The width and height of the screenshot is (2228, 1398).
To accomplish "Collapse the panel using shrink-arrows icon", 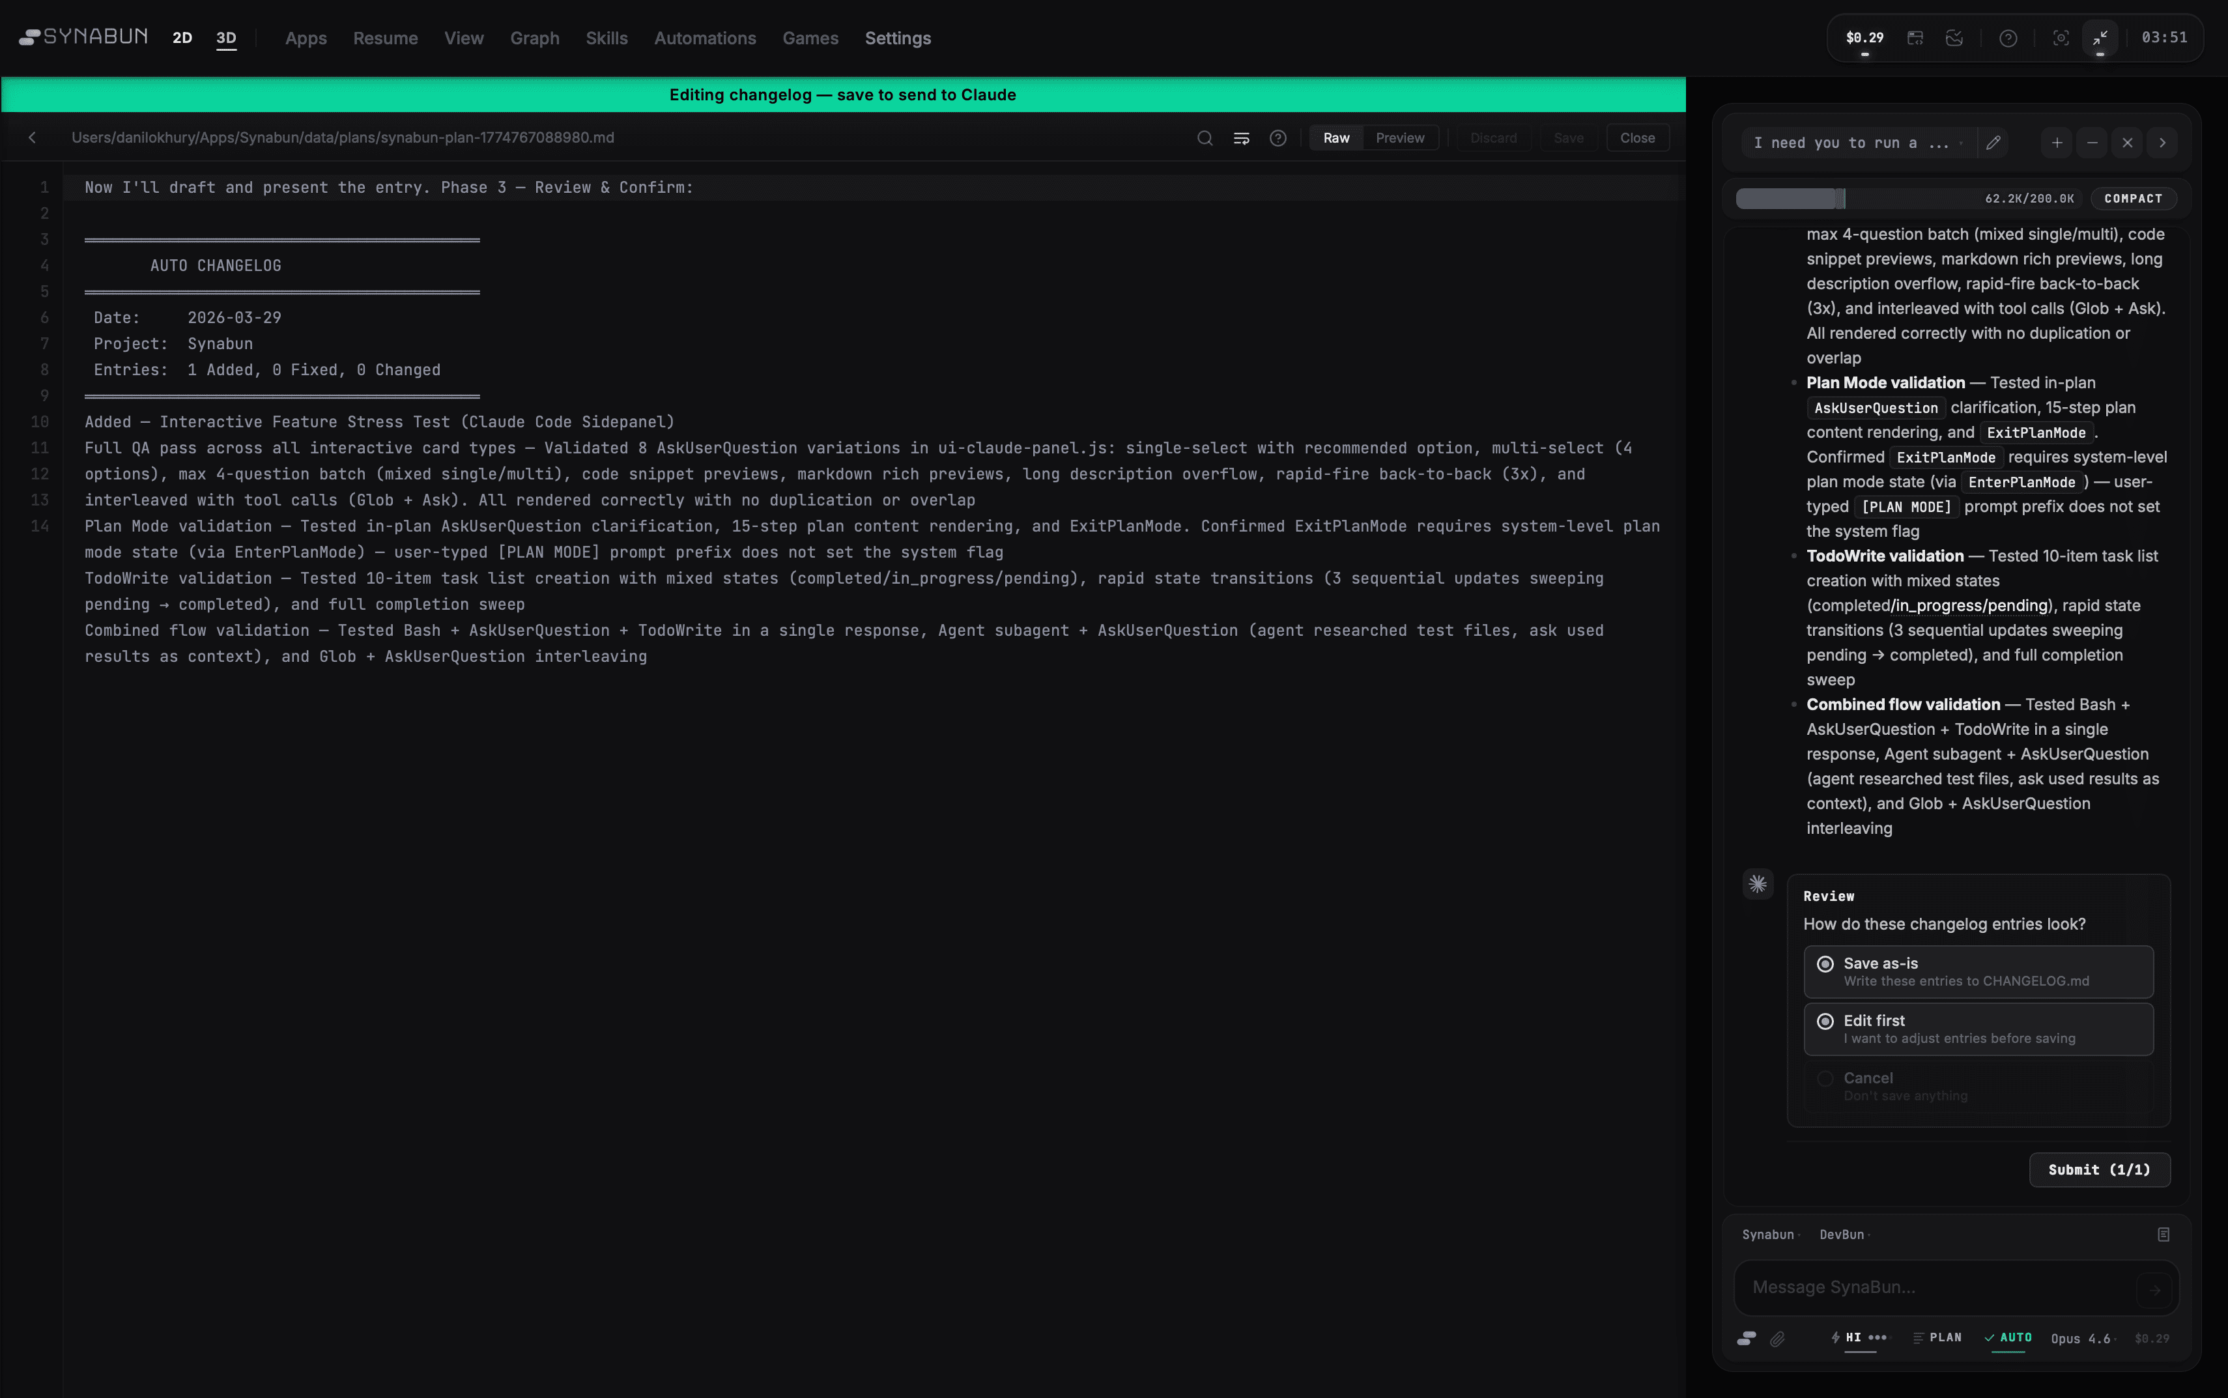I will (2098, 38).
